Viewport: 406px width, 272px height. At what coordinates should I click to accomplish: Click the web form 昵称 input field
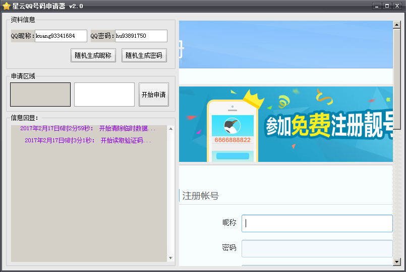point(317,224)
